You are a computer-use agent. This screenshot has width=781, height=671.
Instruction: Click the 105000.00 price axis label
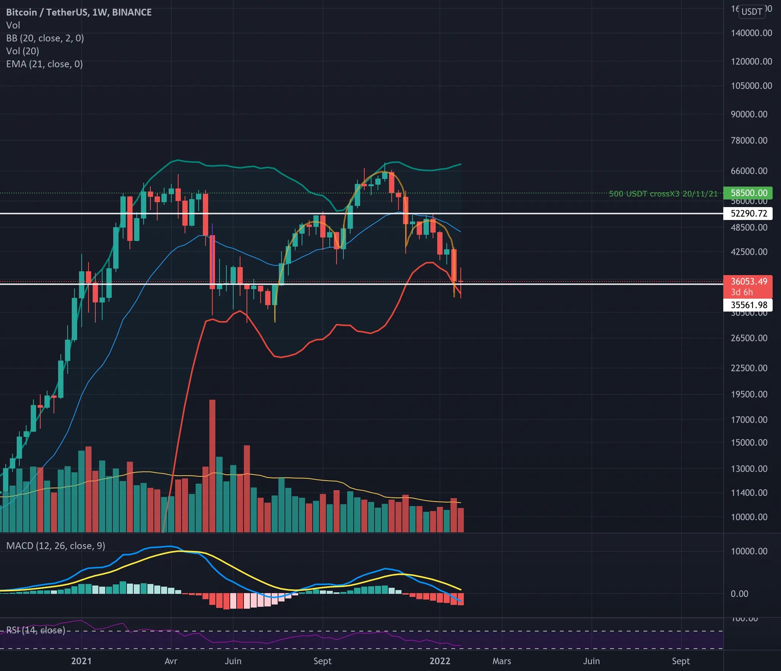click(x=751, y=85)
